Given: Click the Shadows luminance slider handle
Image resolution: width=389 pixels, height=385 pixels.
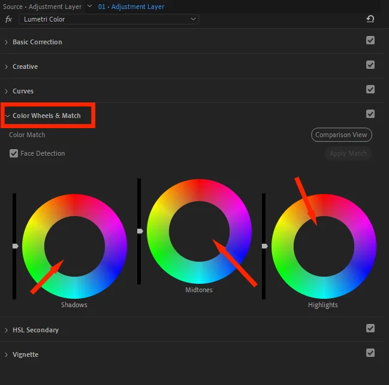Looking at the screenshot, I should click(x=16, y=246).
